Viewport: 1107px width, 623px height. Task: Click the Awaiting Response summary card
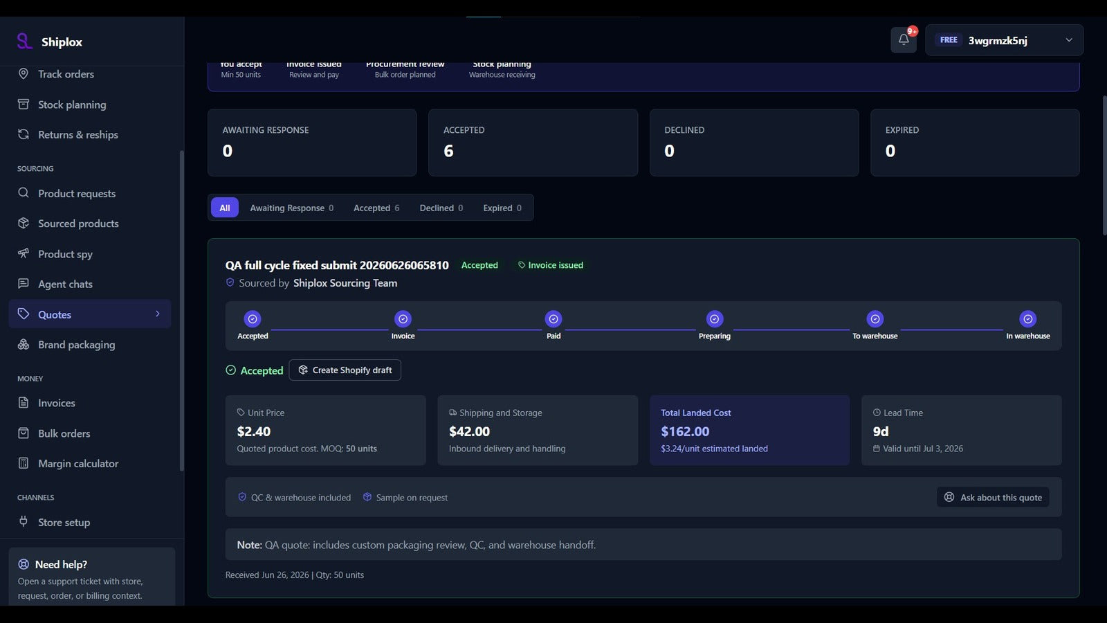click(312, 143)
